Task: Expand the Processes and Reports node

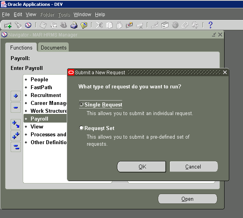Action: coord(26,135)
